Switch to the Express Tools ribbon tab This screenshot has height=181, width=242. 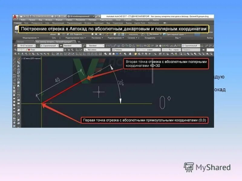click(x=140, y=23)
